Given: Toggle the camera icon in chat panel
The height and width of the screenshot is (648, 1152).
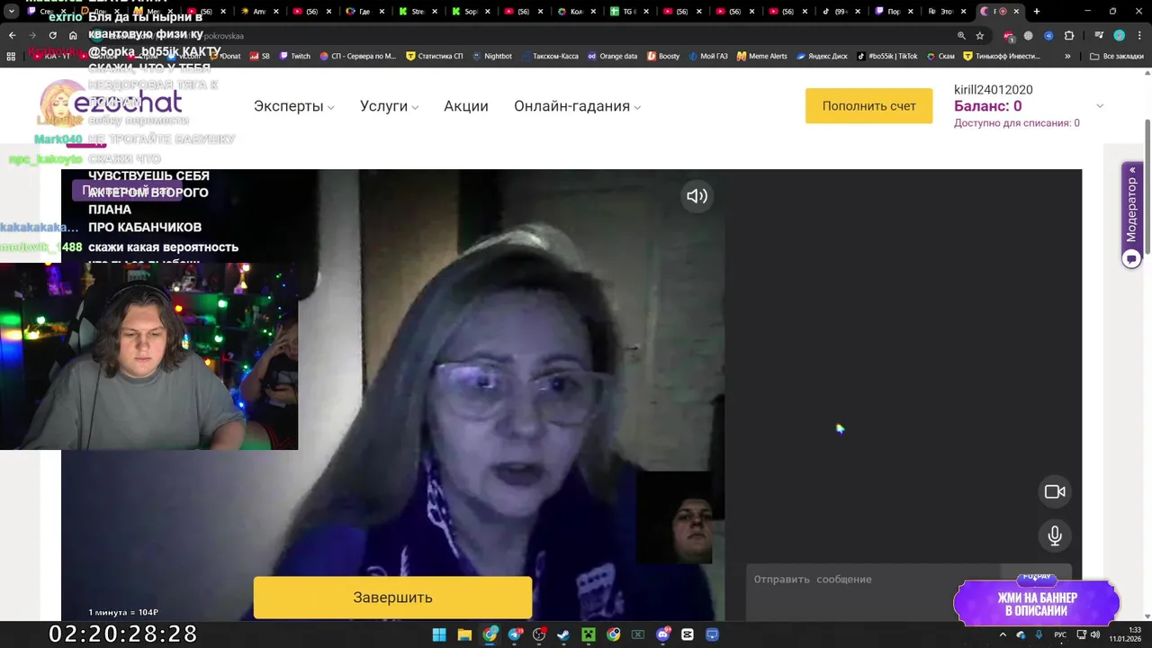Looking at the screenshot, I should 1055,491.
